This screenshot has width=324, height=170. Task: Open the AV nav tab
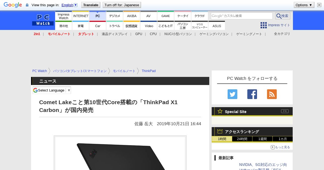point(148,16)
